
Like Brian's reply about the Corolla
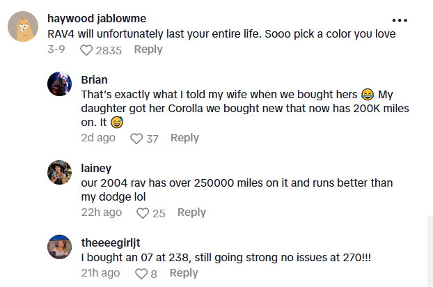137,139
